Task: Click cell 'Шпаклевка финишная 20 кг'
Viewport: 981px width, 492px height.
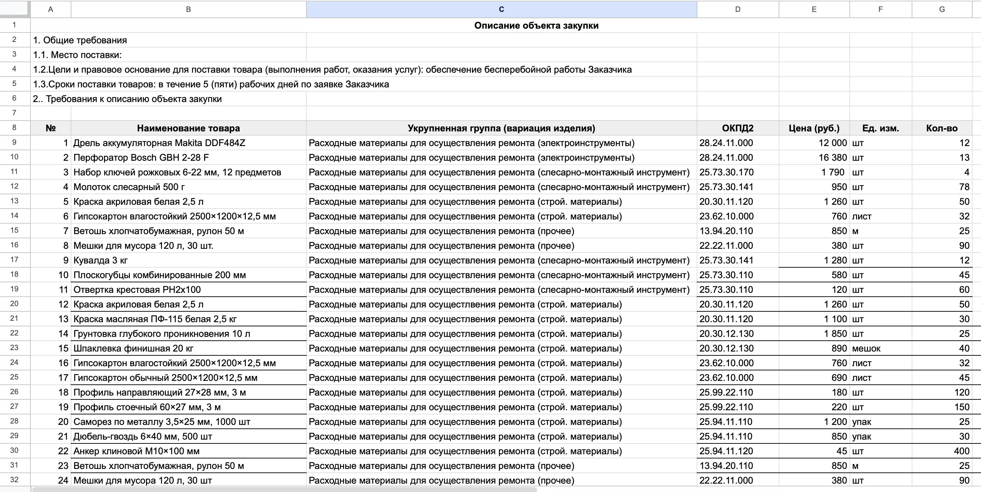Action: tap(188, 348)
